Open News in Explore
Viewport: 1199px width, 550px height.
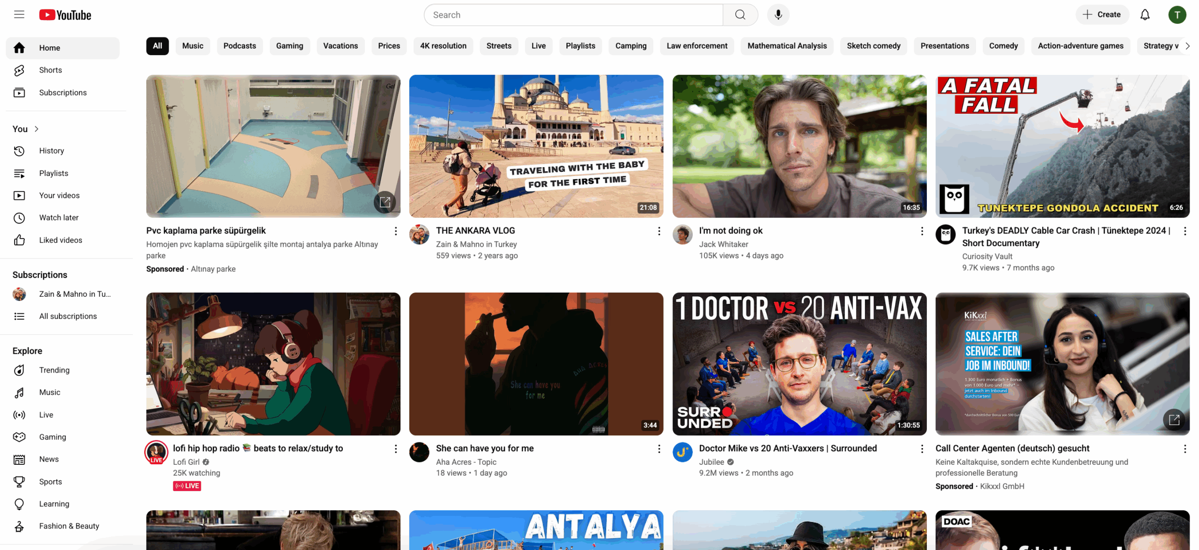click(x=63, y=459)
